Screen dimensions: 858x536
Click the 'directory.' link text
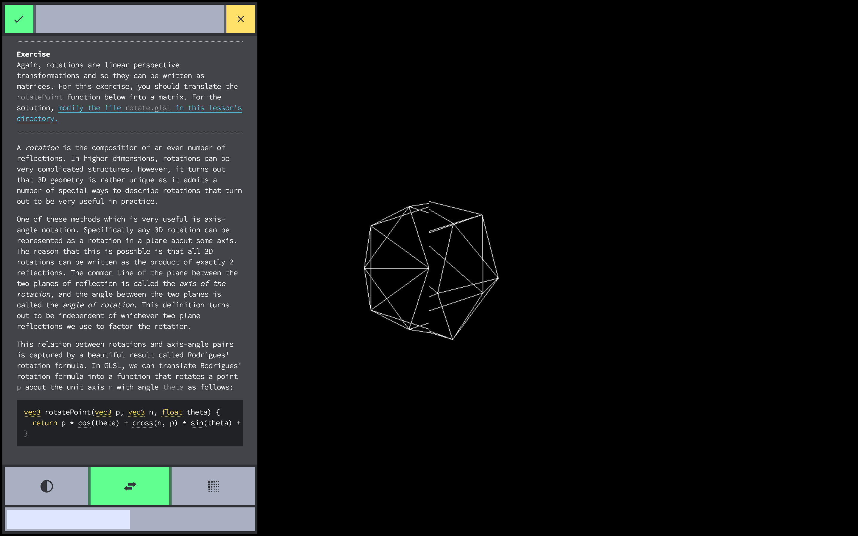(37, 119)
